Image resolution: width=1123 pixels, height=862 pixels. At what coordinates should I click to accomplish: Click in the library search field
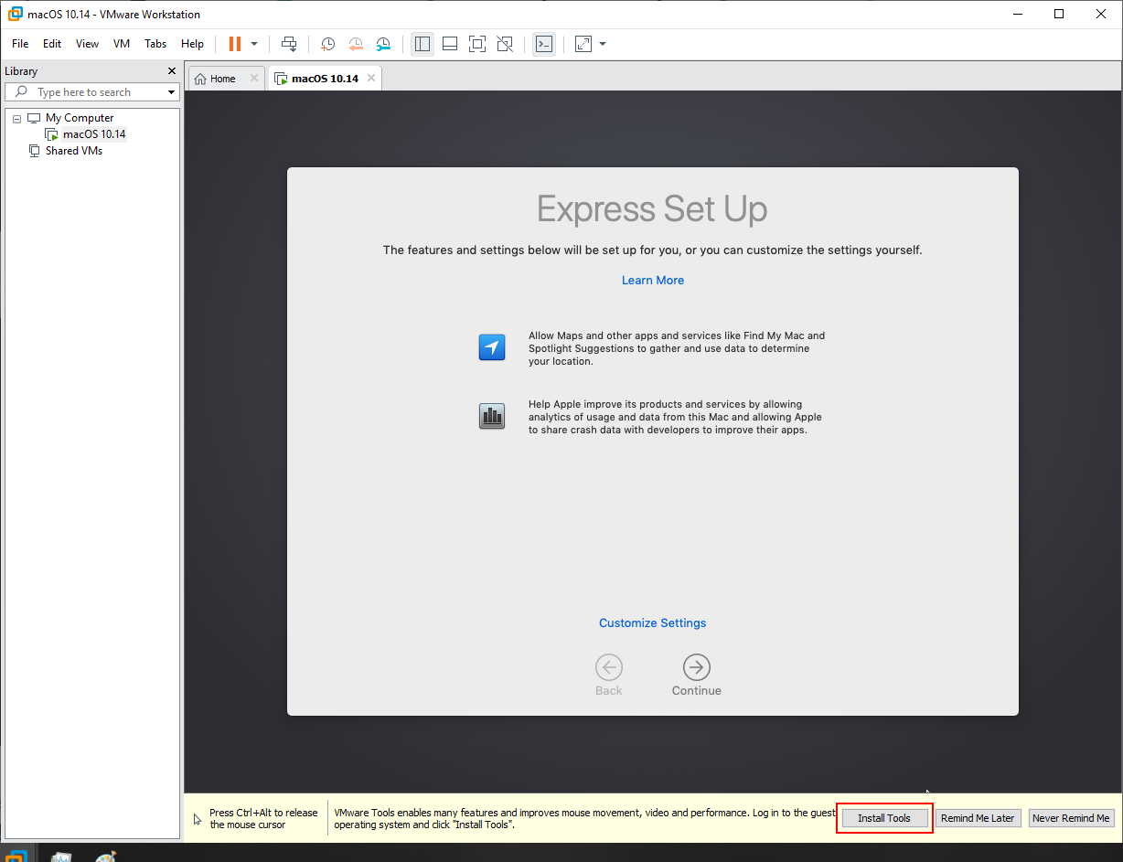[x=91, y=91]
